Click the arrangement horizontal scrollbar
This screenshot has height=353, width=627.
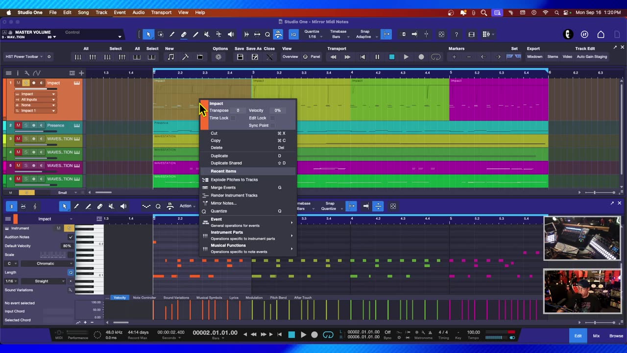[x=103, y=192]
